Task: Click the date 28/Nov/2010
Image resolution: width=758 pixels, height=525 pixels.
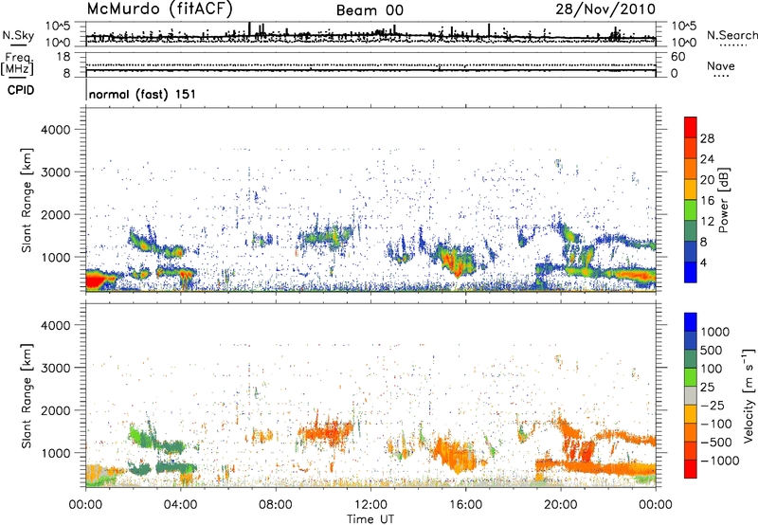Action: point(605,9)
